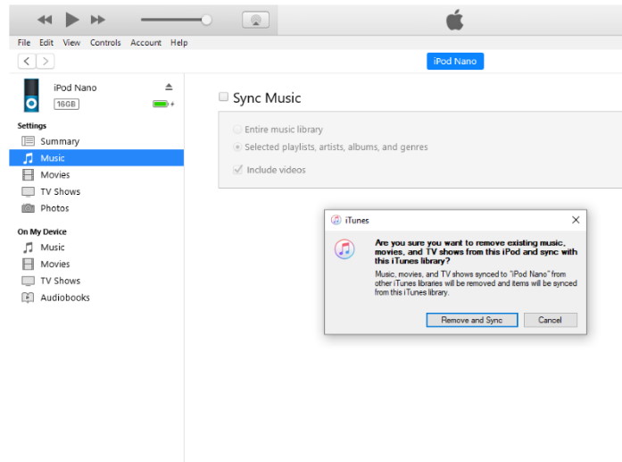
Task: Click the Audiobooks book icon
Action: (x=28, y=298)
